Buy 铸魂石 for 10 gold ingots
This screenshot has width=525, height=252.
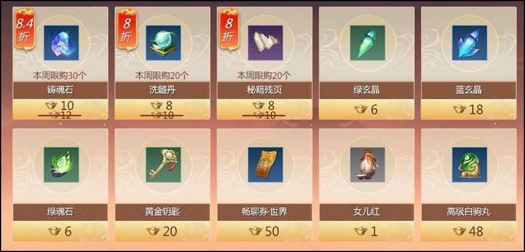click(60, 109)
